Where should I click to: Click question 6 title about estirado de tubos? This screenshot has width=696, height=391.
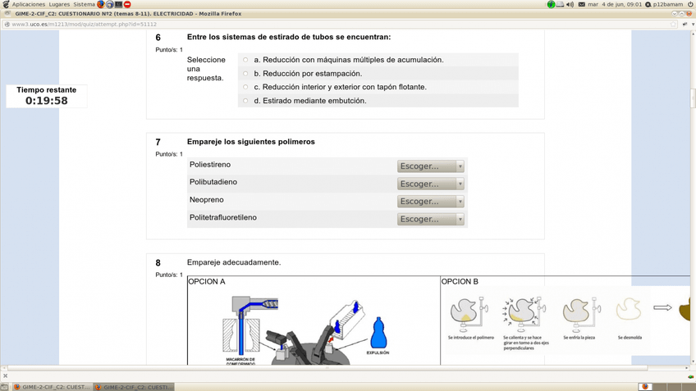[x=289, y=37]
